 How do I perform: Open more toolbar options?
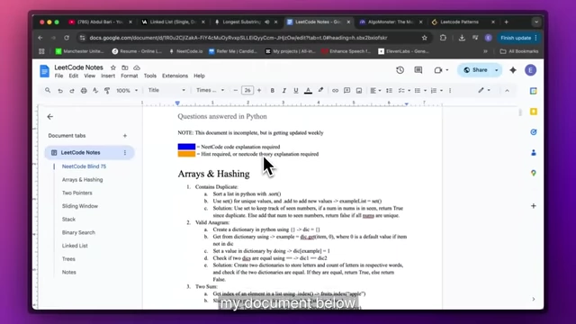point(450,90)
